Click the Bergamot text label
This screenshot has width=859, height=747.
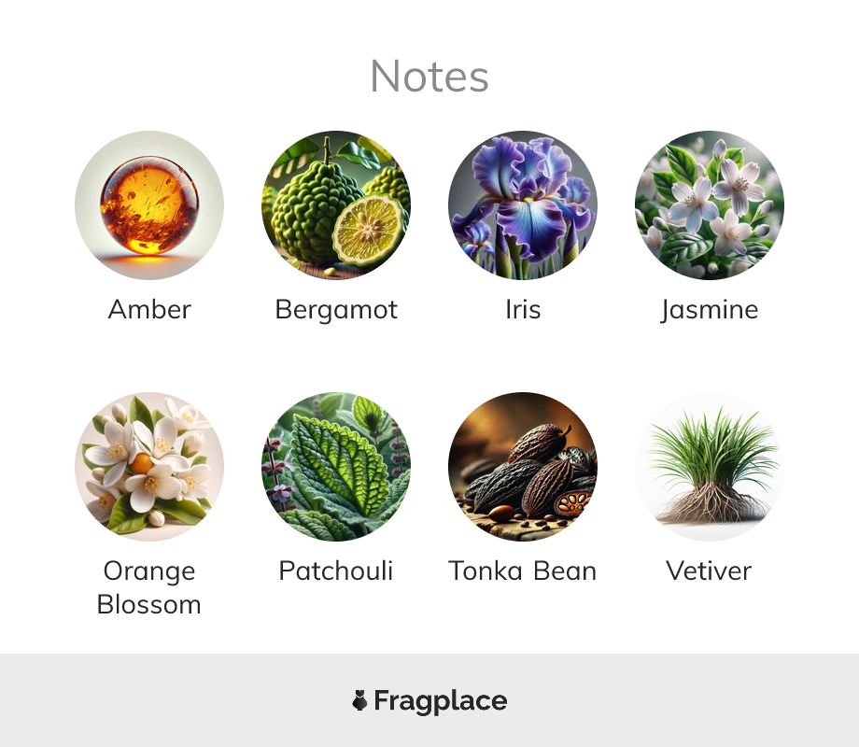pyautogui.click(x=336, y=311)
